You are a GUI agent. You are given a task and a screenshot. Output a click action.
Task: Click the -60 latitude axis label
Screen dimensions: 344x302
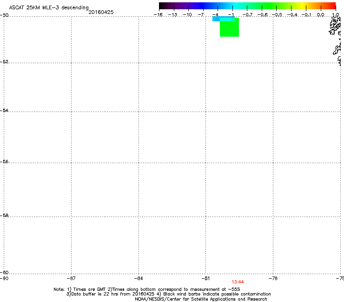(x=4, y=272)
